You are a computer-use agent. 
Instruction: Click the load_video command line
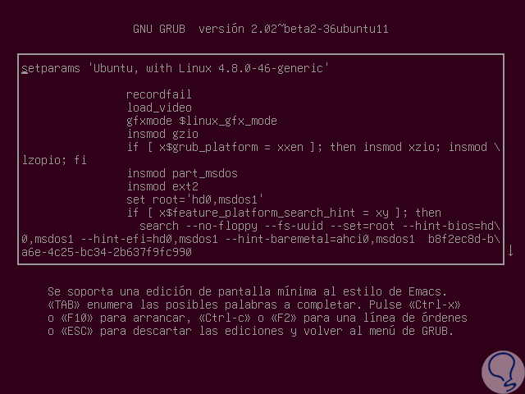[159, 108]
